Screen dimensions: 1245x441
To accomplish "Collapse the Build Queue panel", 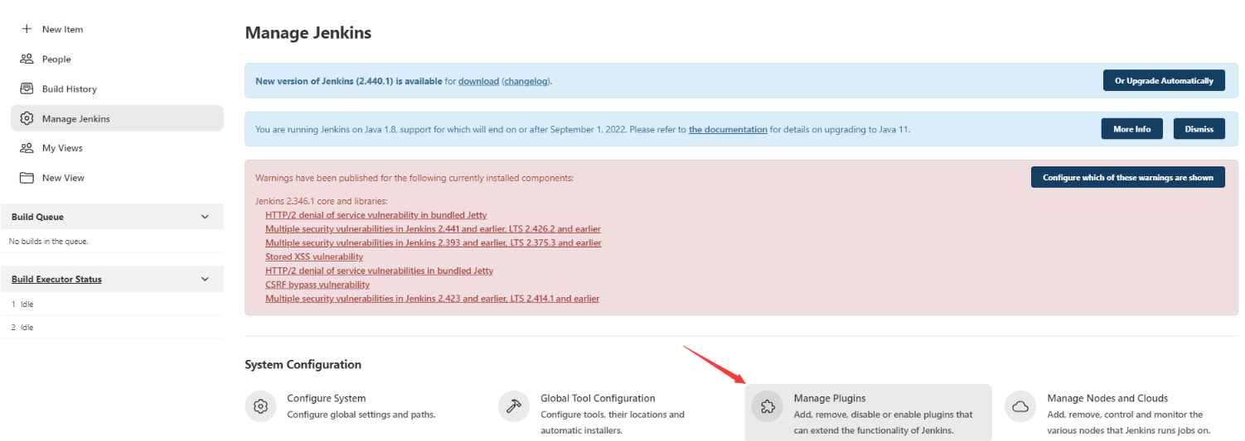I will coord(206,217).
